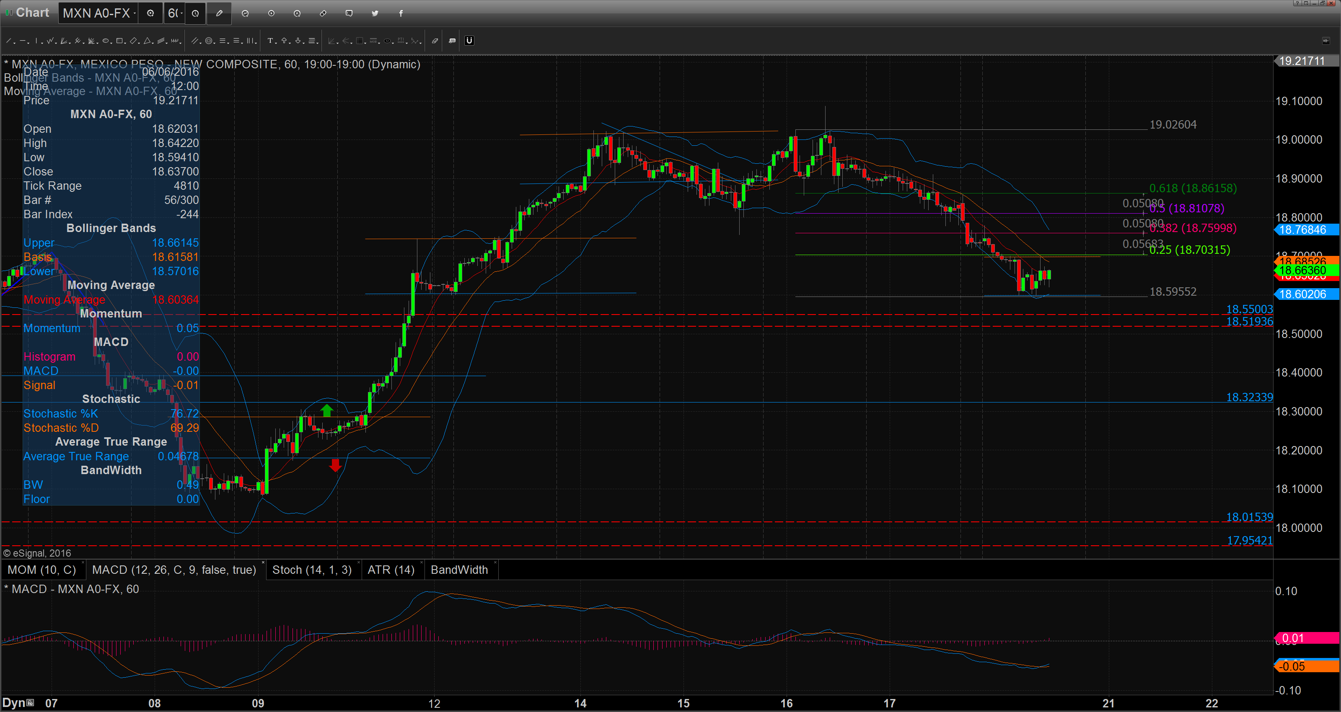Select the rotated rectangle tool

click(133, 41)
